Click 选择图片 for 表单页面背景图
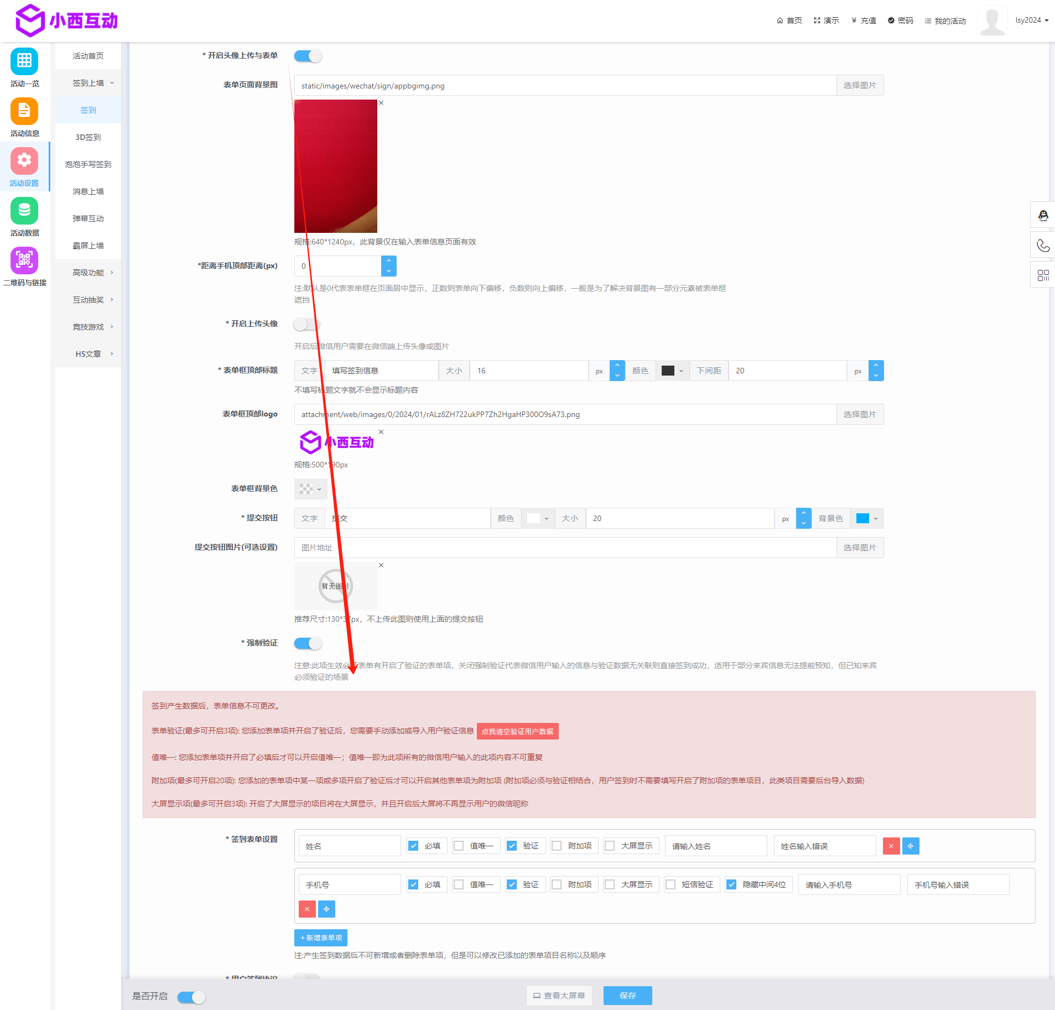Image resolution: width=1055 pixels, height=1010 pixels. 860,85
